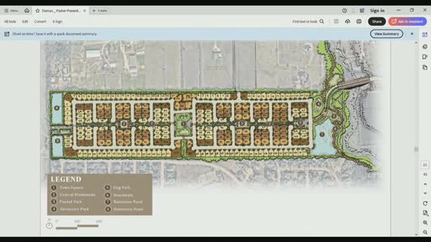This screenshot has height=242, width=431.
Task: Open the page thumbnails panel icon
Action: (x=425, y=67)
